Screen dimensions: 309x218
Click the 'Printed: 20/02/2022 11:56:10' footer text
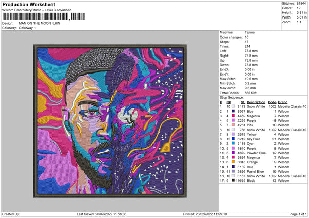[x=205, y=214]
